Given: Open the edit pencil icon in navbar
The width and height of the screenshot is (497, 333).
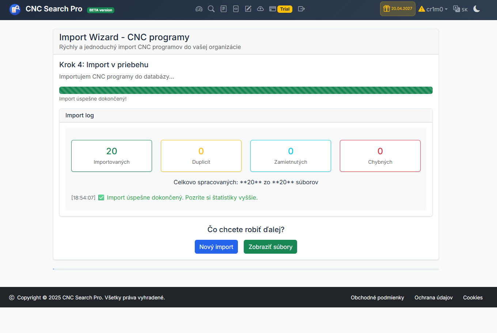Looking at the screenshot, I should click(248, 9).
